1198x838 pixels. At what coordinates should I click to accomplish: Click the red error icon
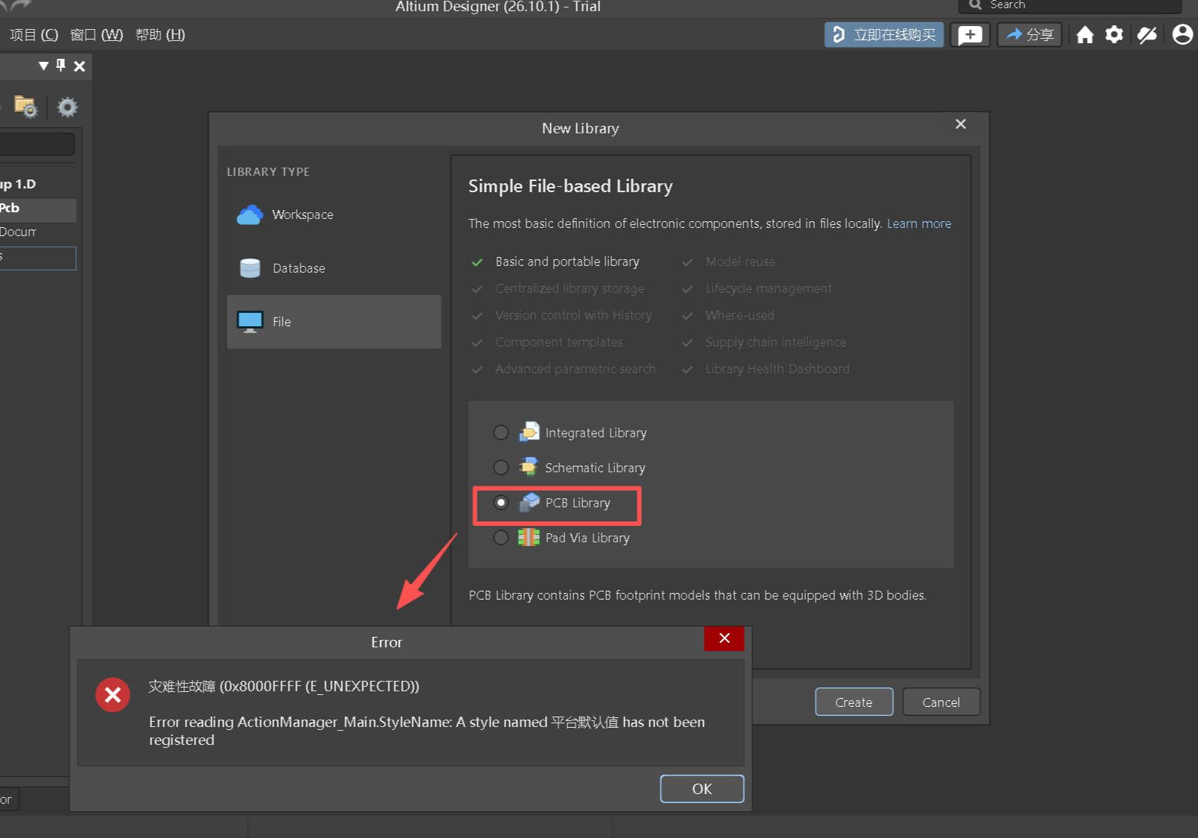click(x=113, y=695)
